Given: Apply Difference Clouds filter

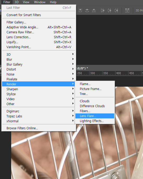Looking at the screenshot, I should tap(95, 106).
